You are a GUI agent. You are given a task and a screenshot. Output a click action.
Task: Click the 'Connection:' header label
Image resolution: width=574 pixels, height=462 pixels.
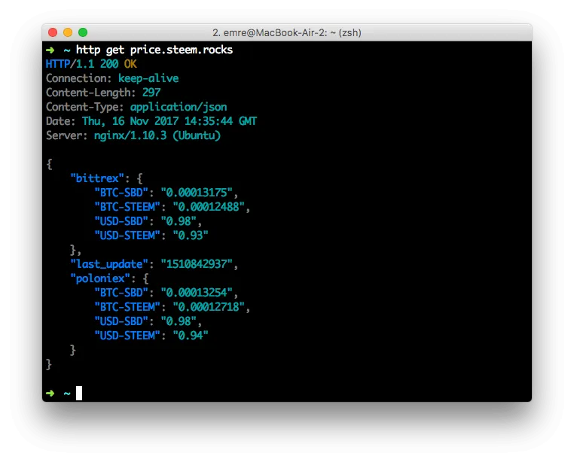tap(78, 79)
